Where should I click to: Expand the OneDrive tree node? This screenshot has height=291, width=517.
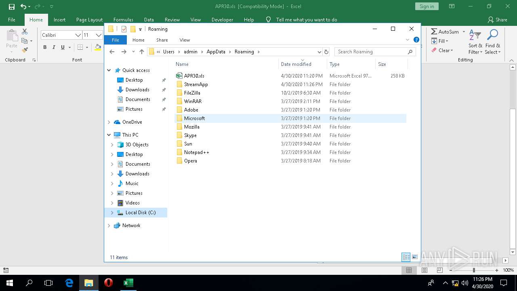click(x=109, y=122)
